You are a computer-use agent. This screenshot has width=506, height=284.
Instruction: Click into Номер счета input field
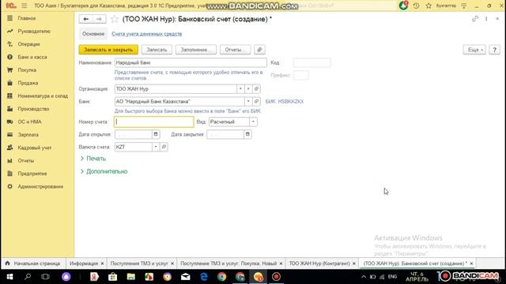coord(154,121)
